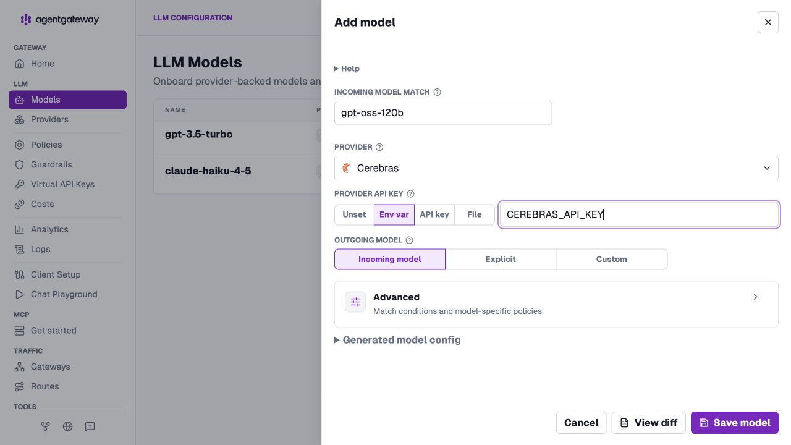Expand the Help disclosure section
The height and width of the screenshot is (445, 791).
pos(347,69)
